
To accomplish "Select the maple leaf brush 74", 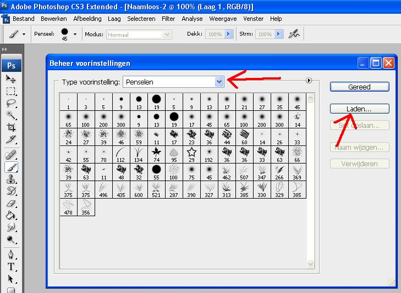I will click(x=157, y=155).
